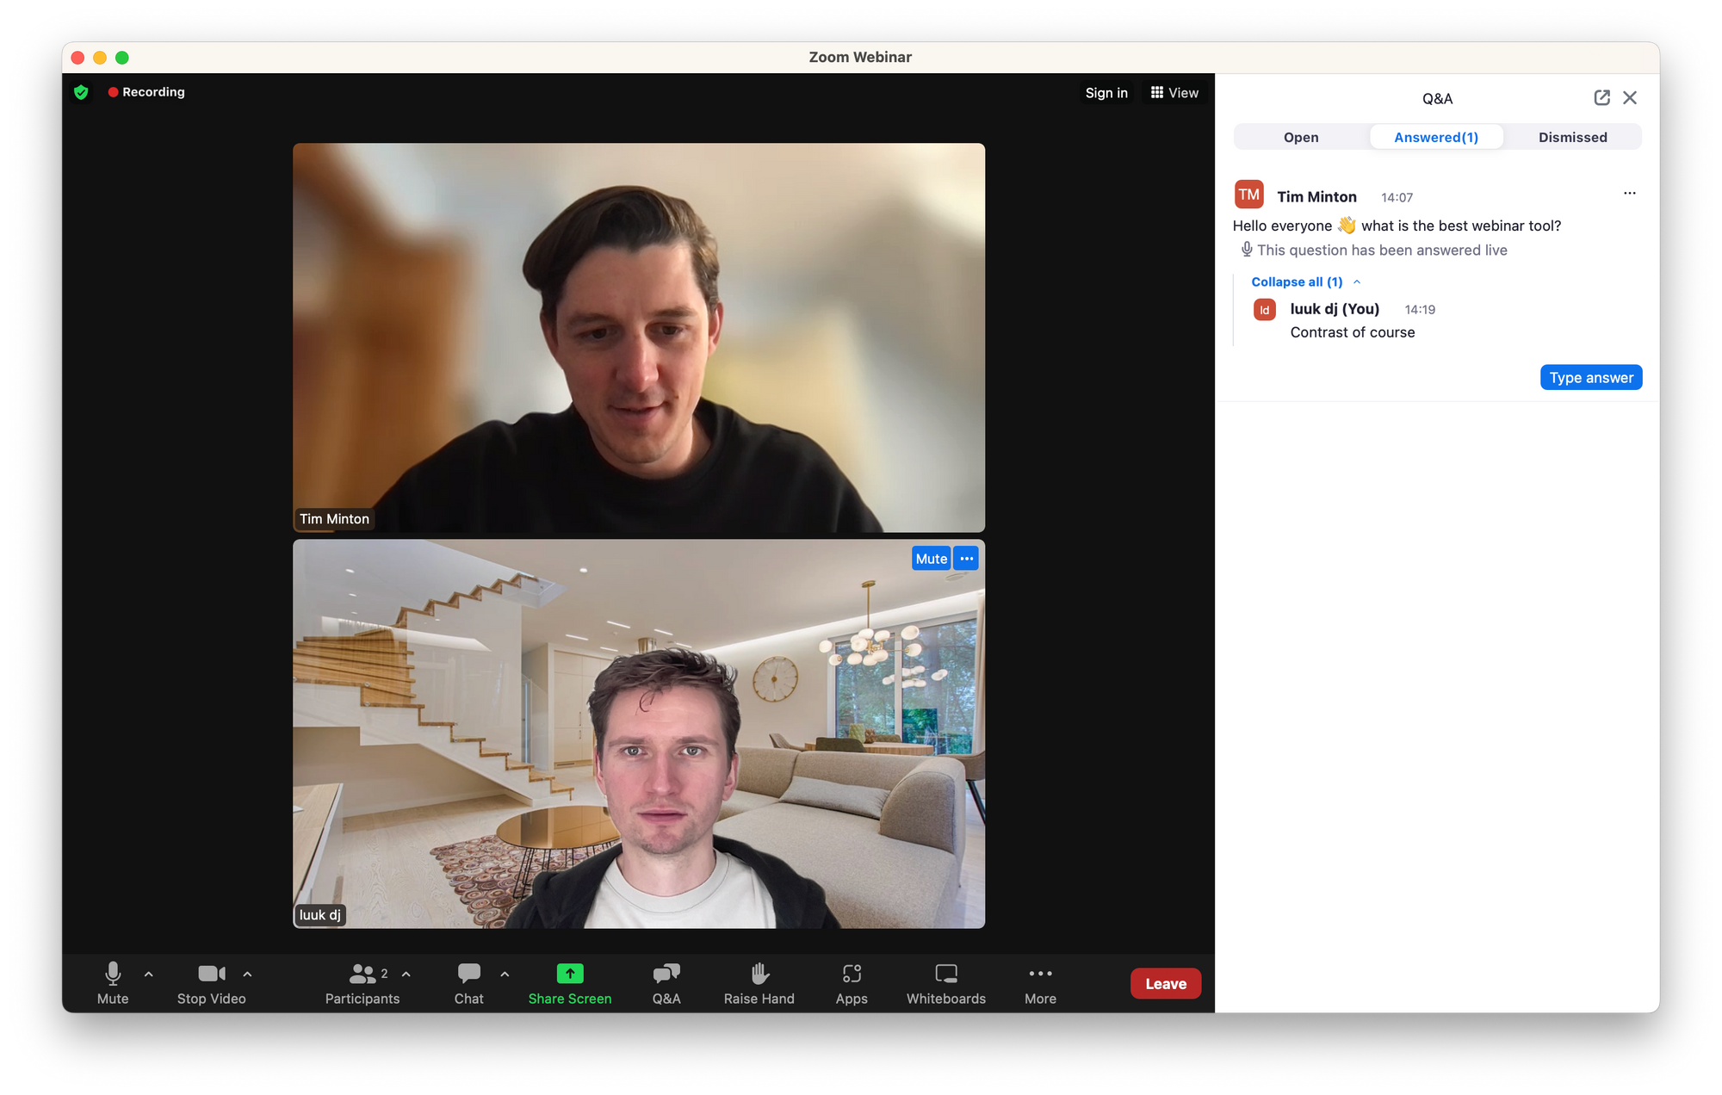Click the microphone Mute icon in toolbar
The height and width of the screenshot is (1095, 1722).
pyautogui.click(x=113, y=974)
